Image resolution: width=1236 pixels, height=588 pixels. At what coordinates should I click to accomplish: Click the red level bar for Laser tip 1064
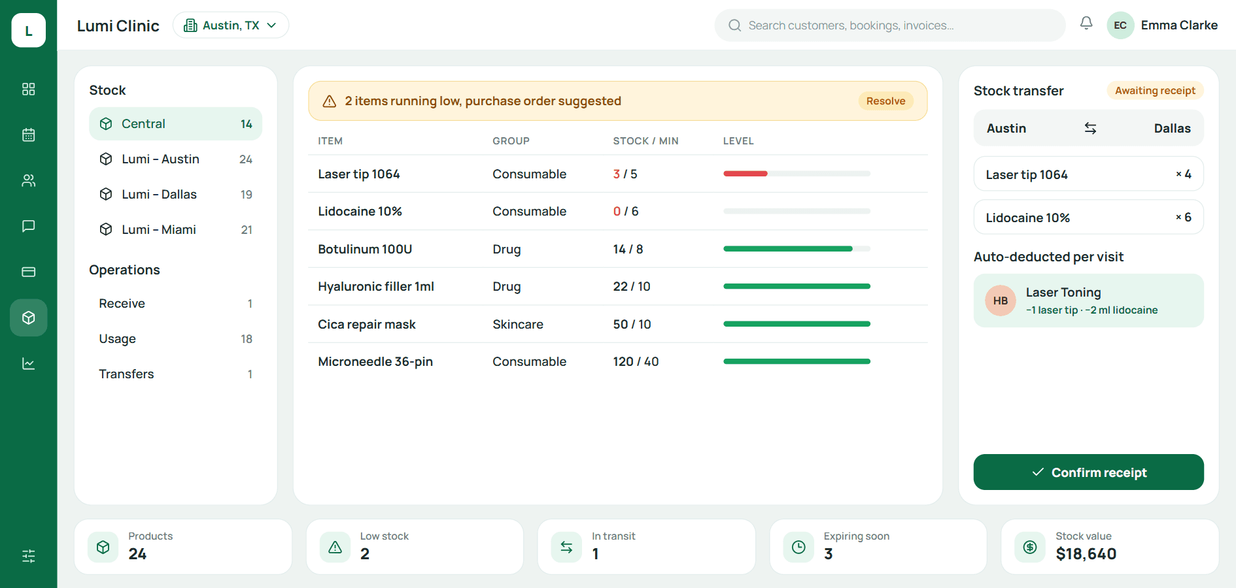(x=745, y=174)
